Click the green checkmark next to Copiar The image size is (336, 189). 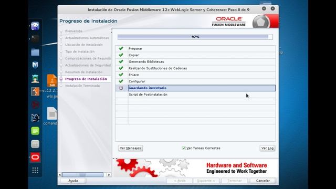pos(121,55)
